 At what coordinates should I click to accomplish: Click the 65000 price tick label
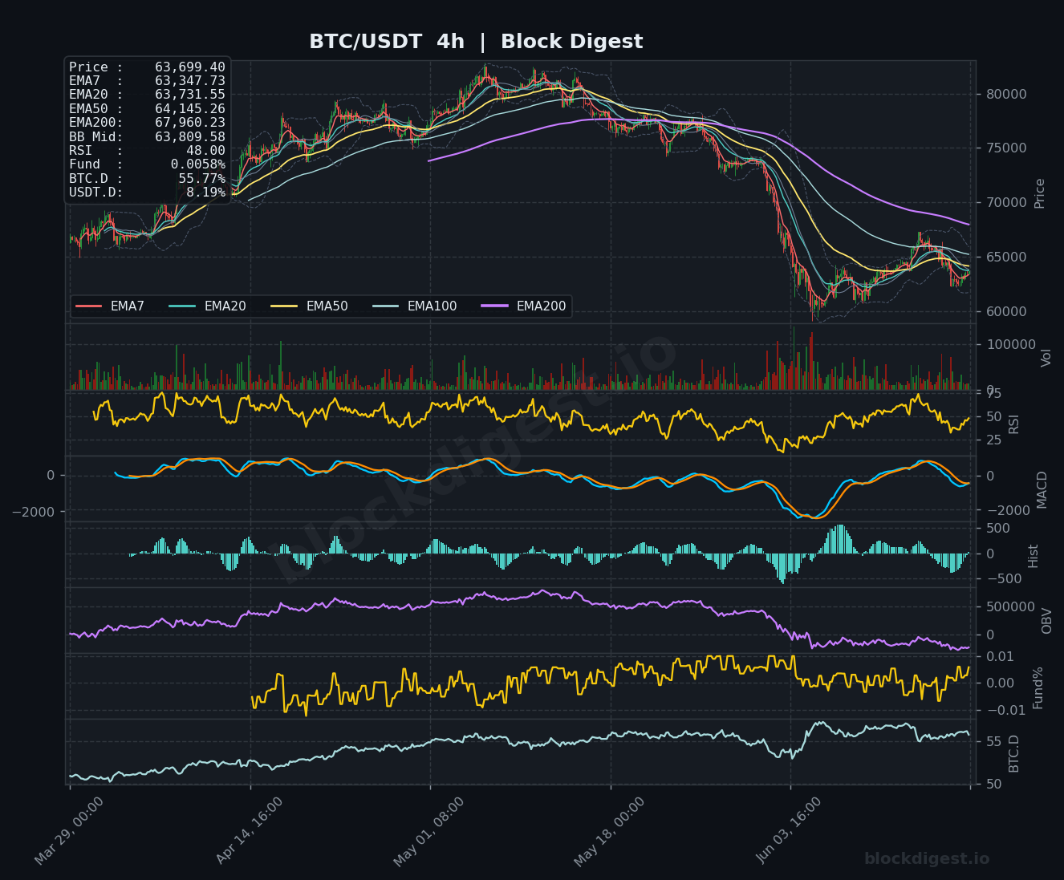(x=1006, y=258)
